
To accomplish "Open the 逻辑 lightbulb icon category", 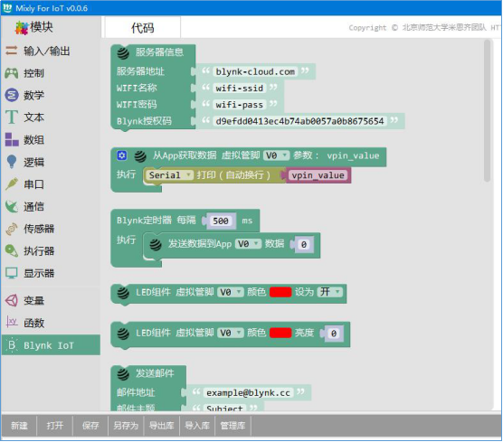I will pos(12,162).
